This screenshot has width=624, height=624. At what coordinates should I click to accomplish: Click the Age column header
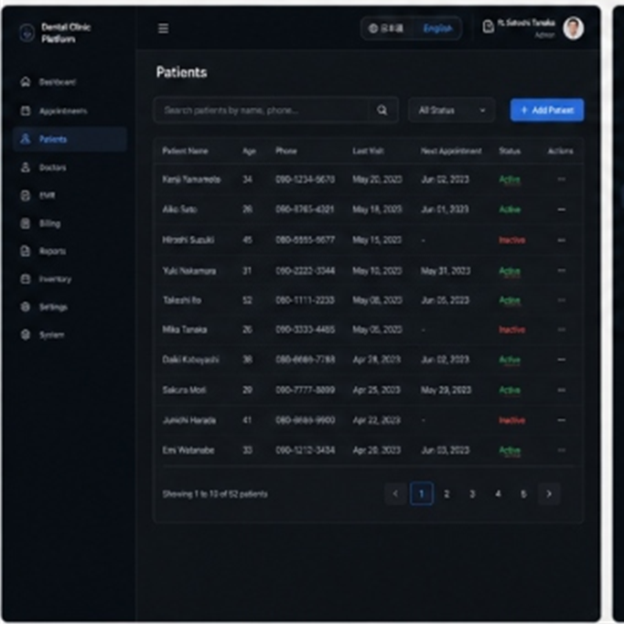coord(249,151)
